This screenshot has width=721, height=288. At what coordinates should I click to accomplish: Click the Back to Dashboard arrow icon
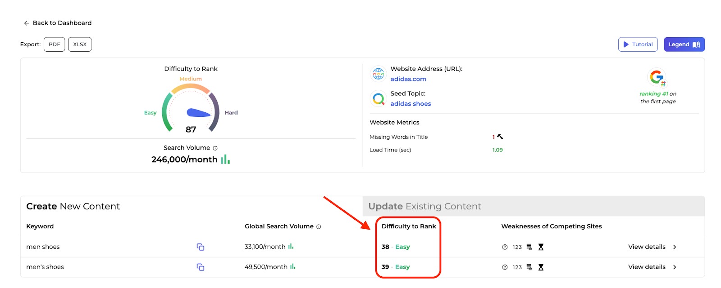[x=27, y=23]
